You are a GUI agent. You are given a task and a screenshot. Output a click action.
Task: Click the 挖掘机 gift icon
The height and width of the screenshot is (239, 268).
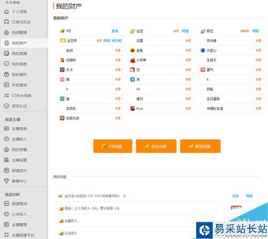pos(62,60)
